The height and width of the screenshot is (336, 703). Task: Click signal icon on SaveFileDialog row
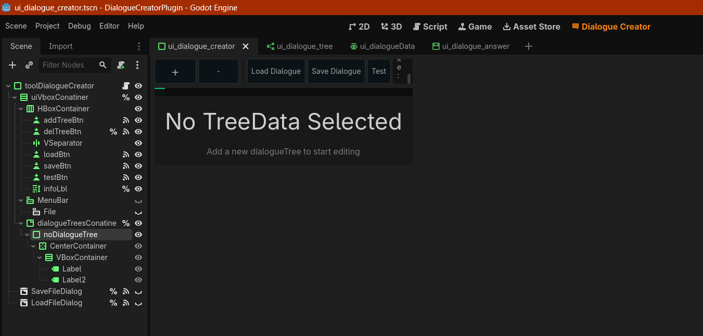click(125, 291)
